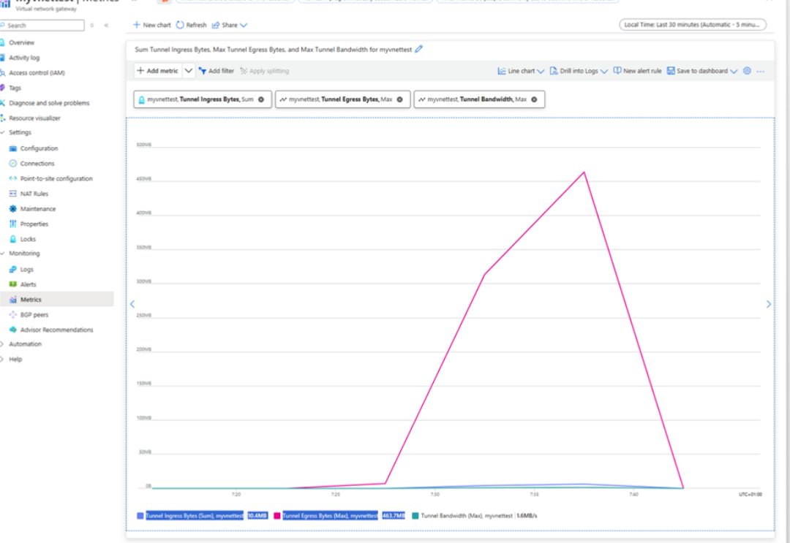The height and width of the screenshot is (543, 790).
Task: Click the 463.7MB legend value
Action: tap(394, 516)
